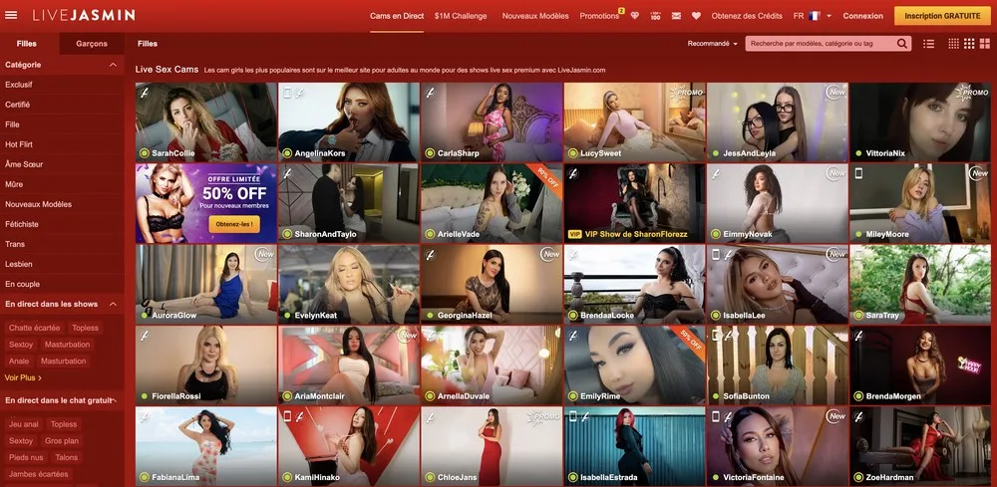This screenshot has width=997, height=487.
Task: Click the Promotions notification badge
Action: pyautogui.click(x=621, y=10)
